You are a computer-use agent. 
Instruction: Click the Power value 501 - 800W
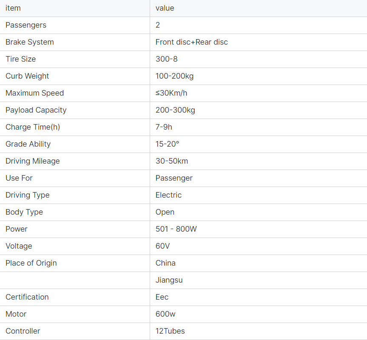(176, 229)
